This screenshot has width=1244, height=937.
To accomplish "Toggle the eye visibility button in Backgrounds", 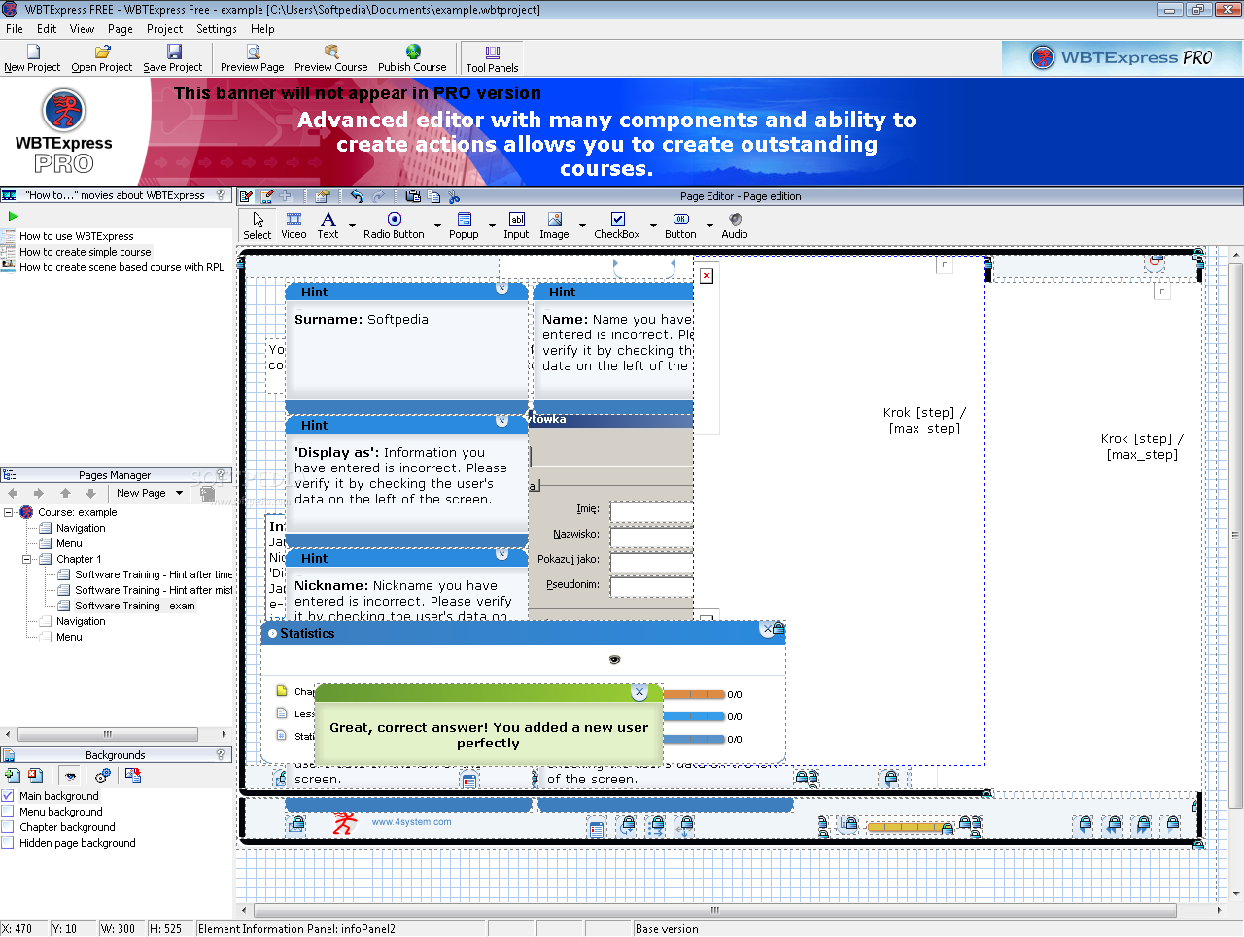I will point(70,776).
